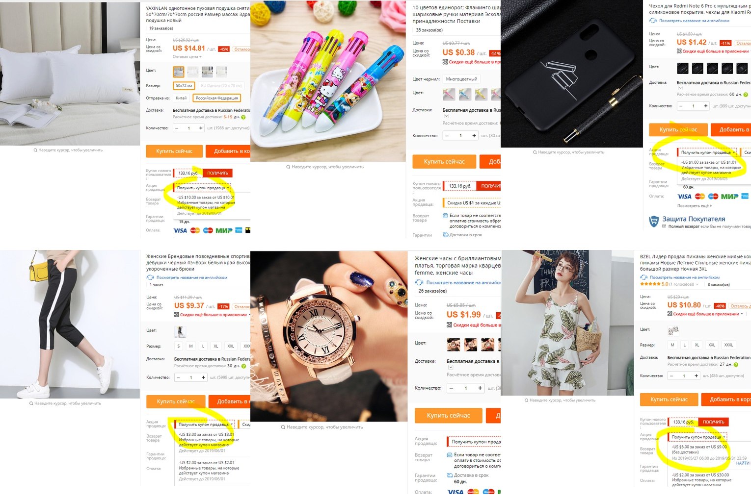Expand the Оптовая цена dropdown under the pillow price
This screenshot has width=751, height=500.
click(187, 57)
